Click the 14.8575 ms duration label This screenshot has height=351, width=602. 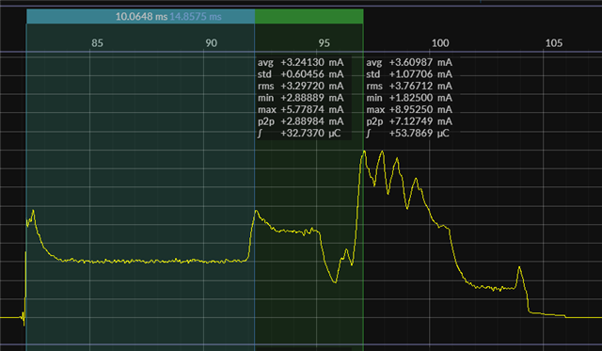pos(196,17)
